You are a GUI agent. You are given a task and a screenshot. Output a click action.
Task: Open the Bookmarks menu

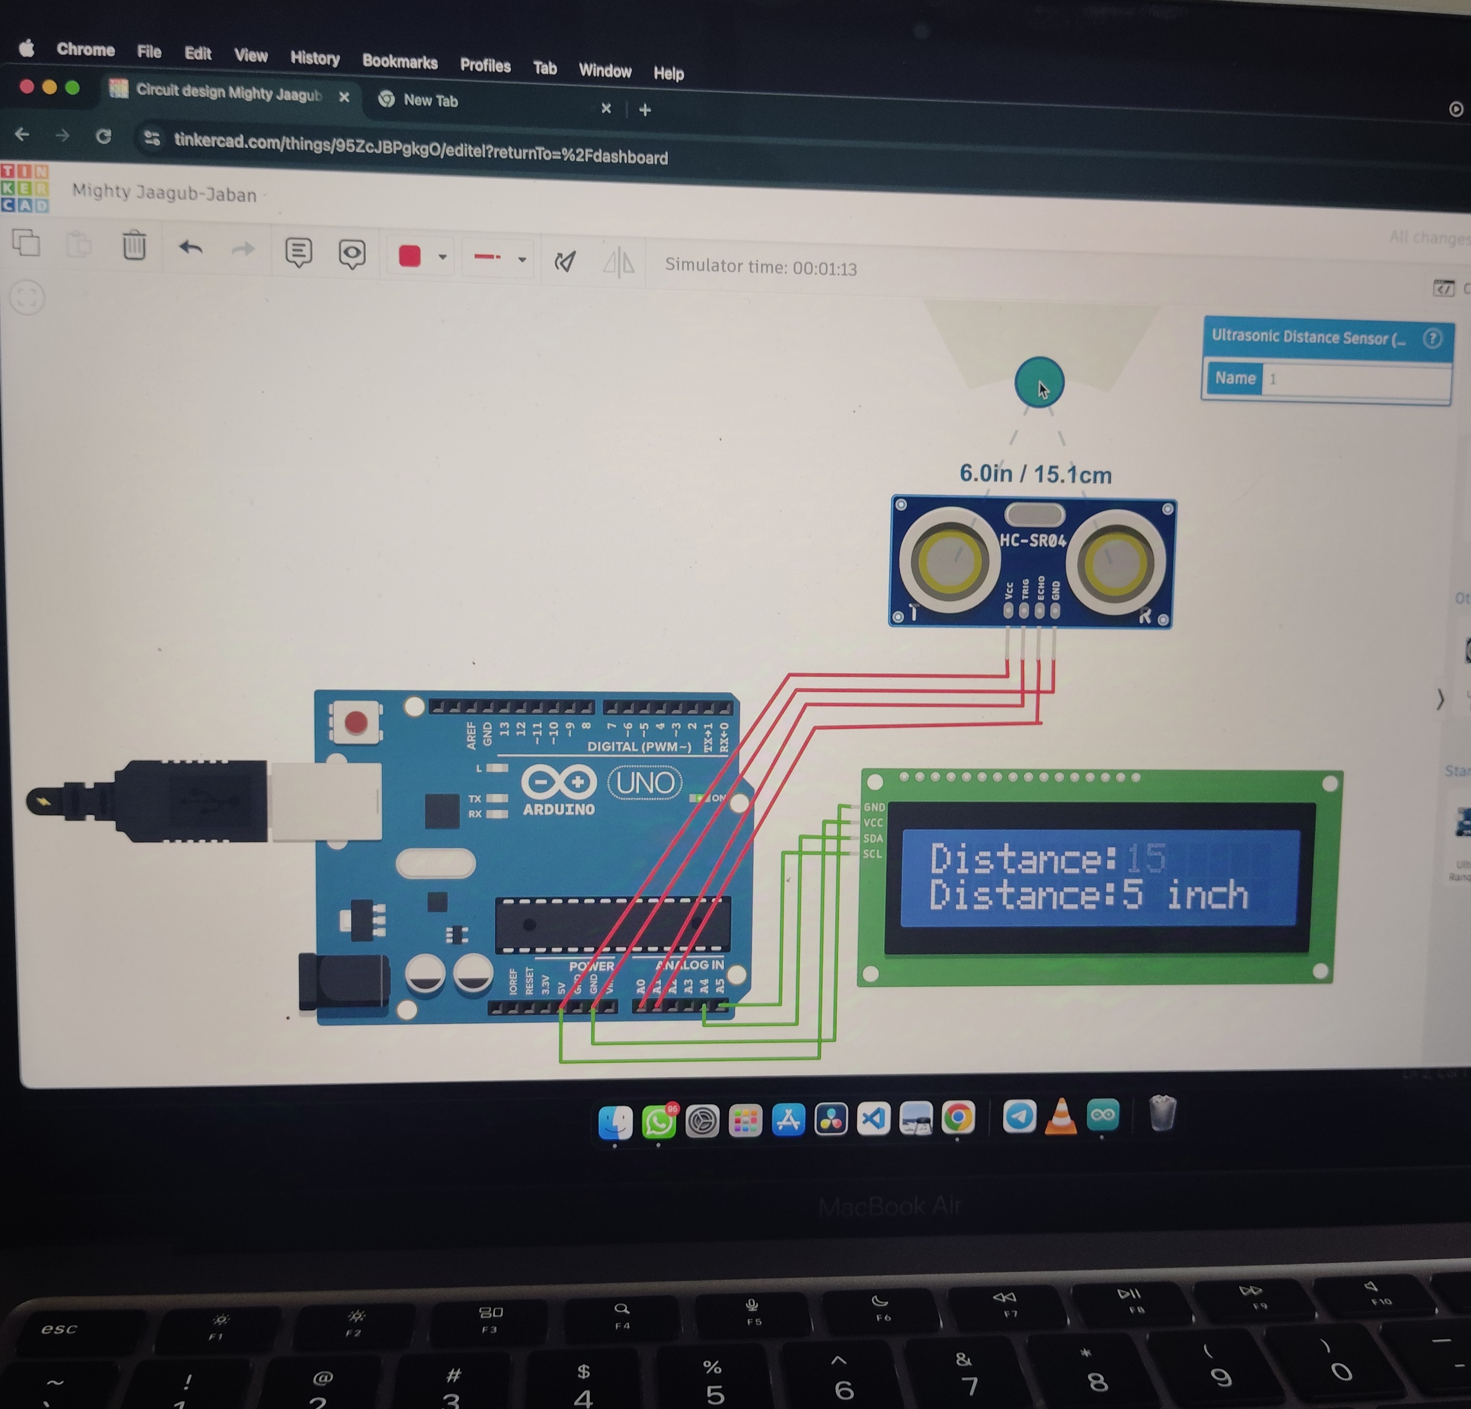399,62
